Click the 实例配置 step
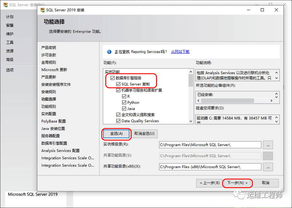The height and width of the screenshot is (208, 292). [x=49, y=114]
